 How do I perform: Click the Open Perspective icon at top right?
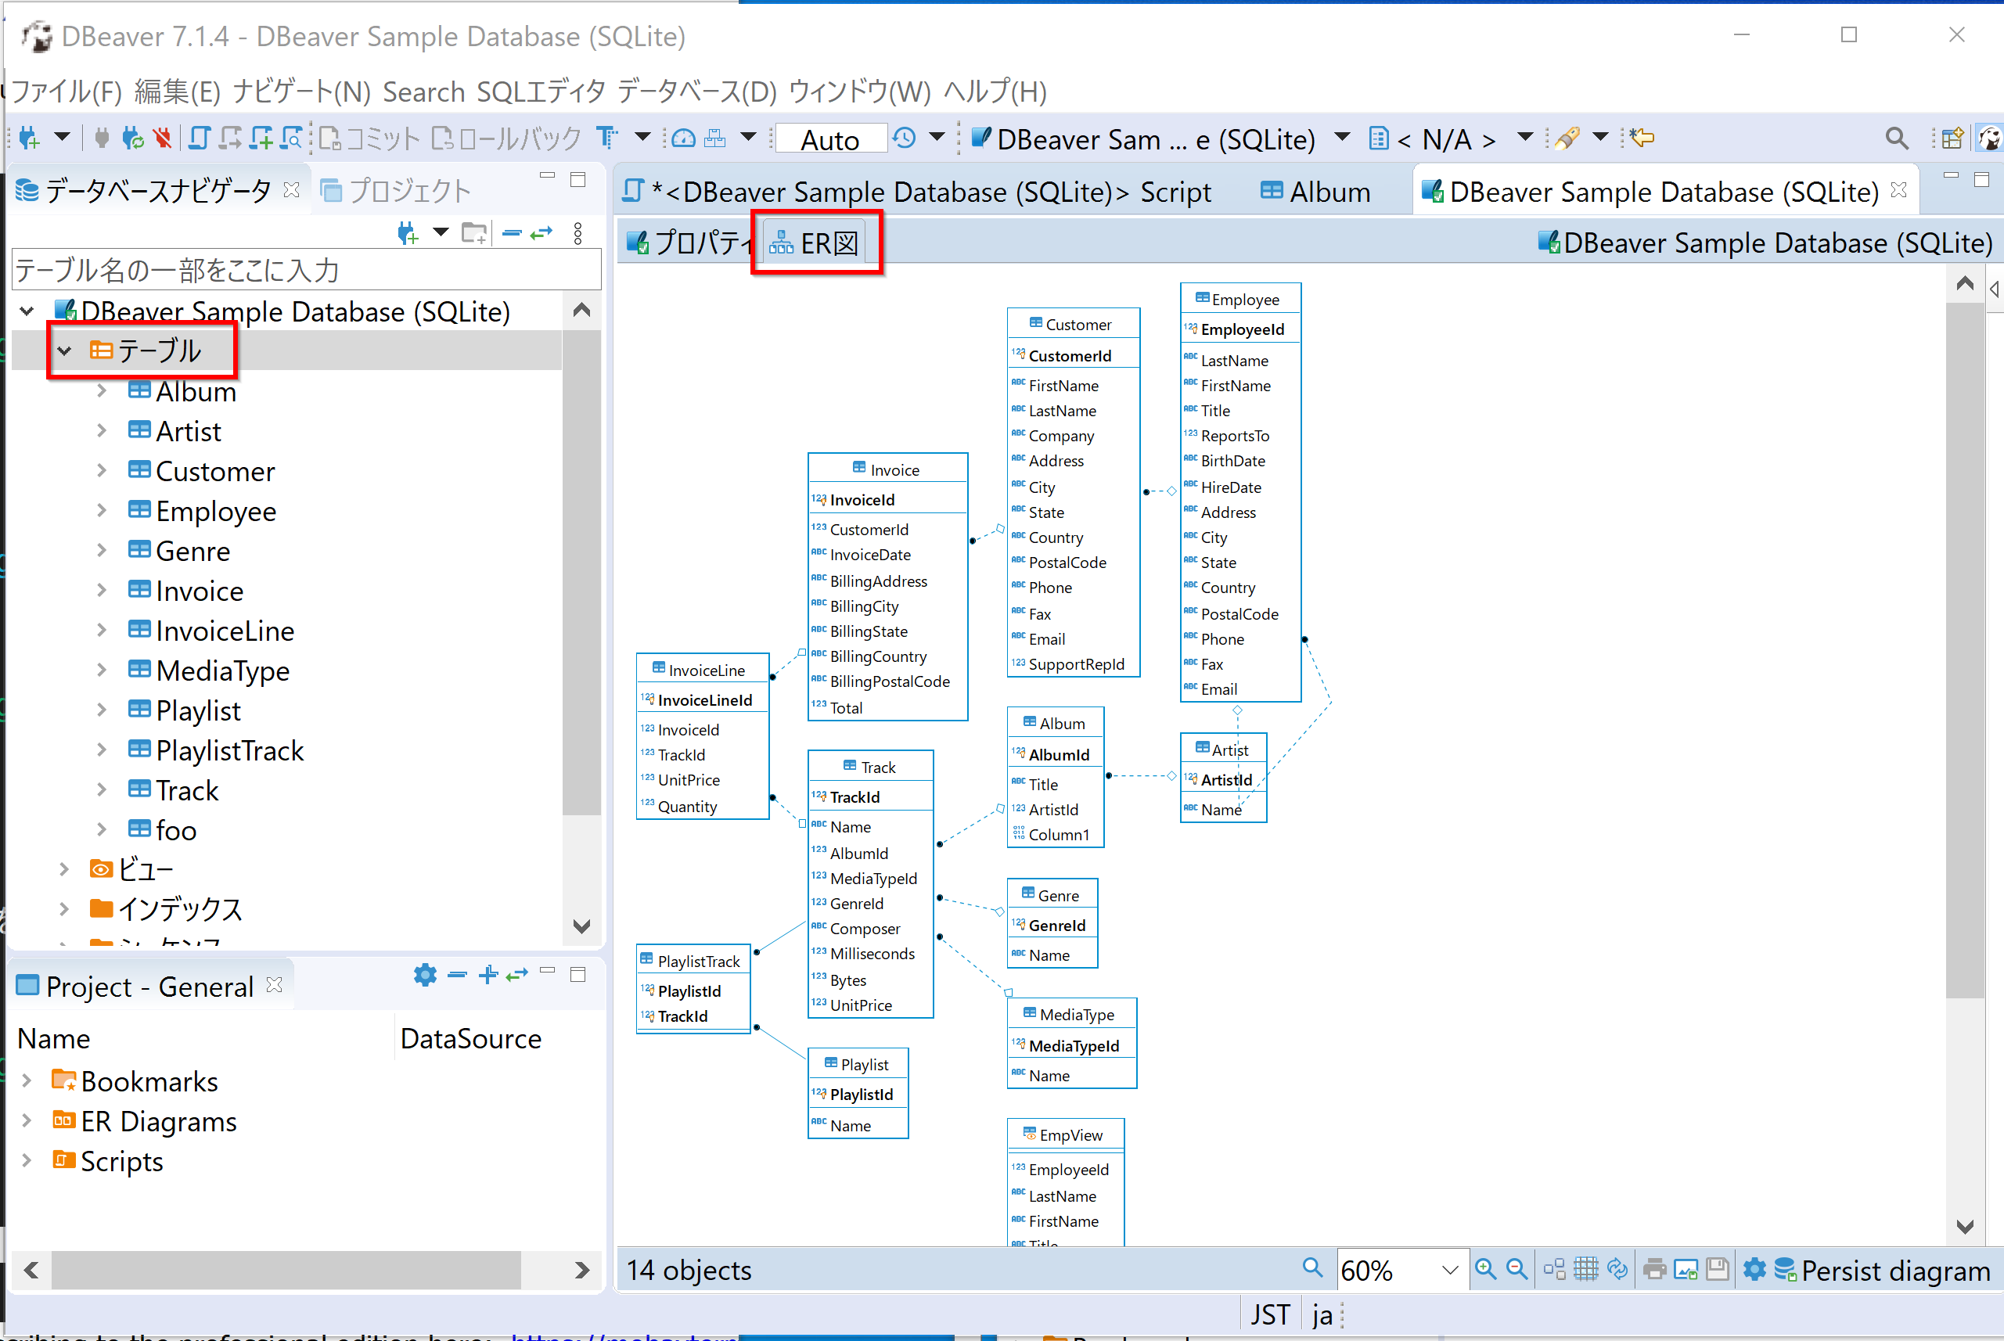pos(1952,138)
